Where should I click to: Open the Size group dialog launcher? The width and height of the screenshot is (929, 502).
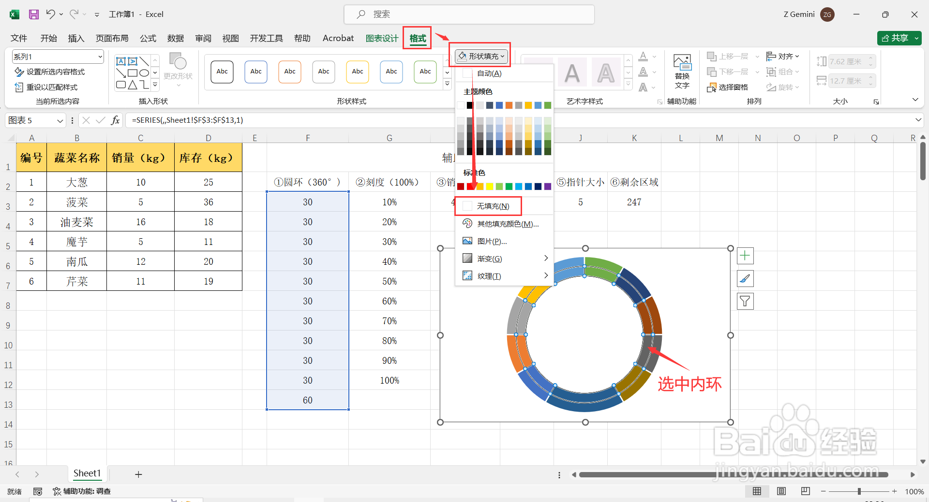(876, 101)
